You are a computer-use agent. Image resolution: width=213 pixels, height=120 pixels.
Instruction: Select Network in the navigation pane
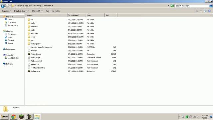(9, 64)
